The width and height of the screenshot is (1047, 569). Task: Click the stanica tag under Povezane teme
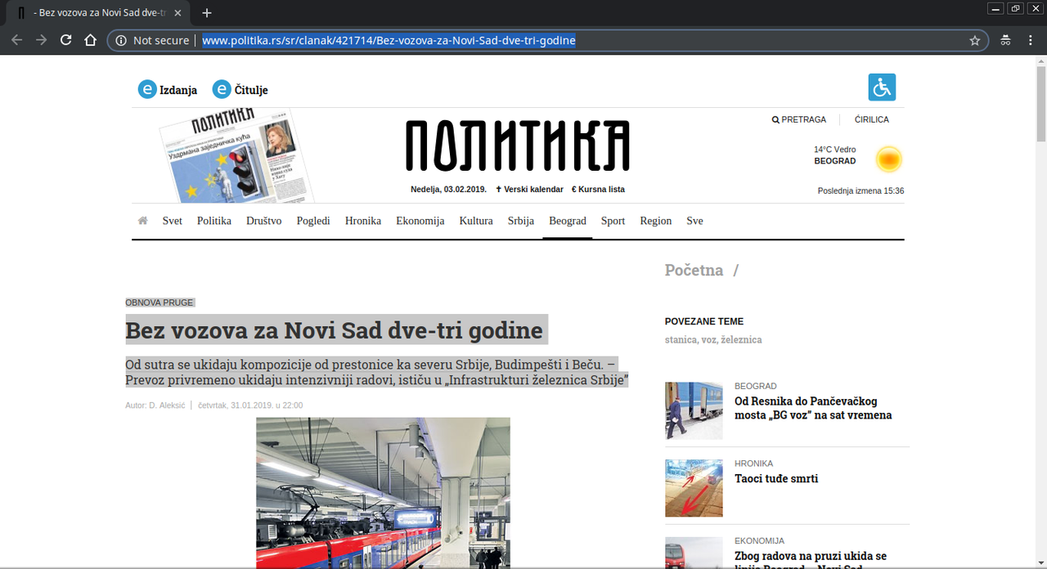point(681,339)
